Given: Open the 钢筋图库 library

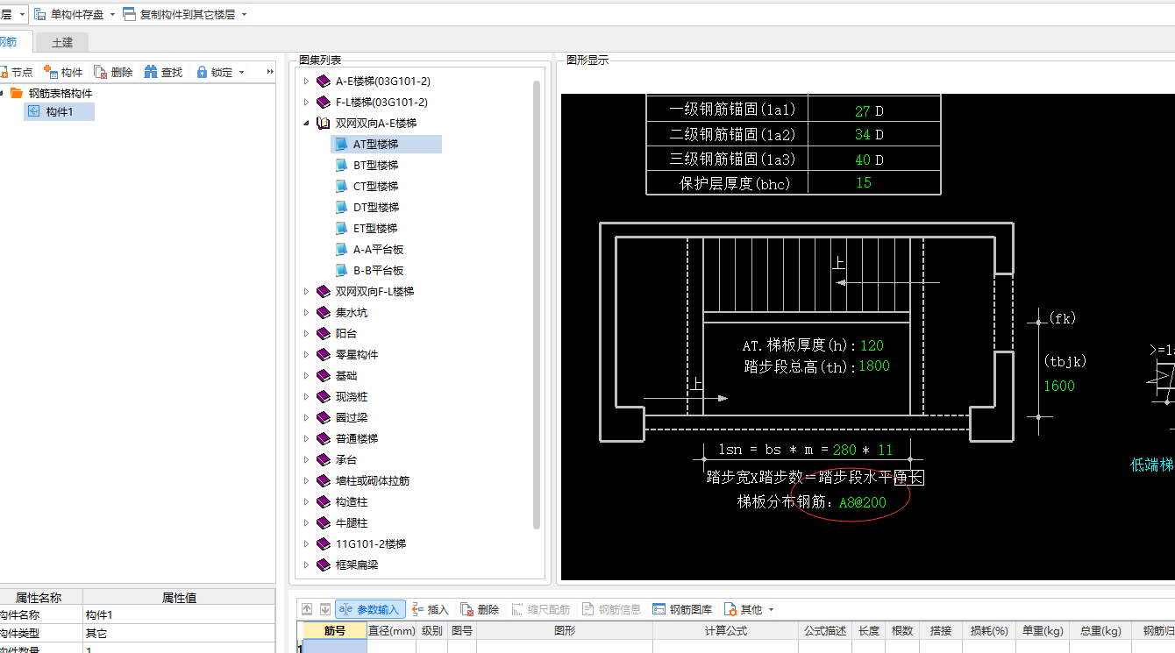Looking at the screenshot, I should click(682, 609).
